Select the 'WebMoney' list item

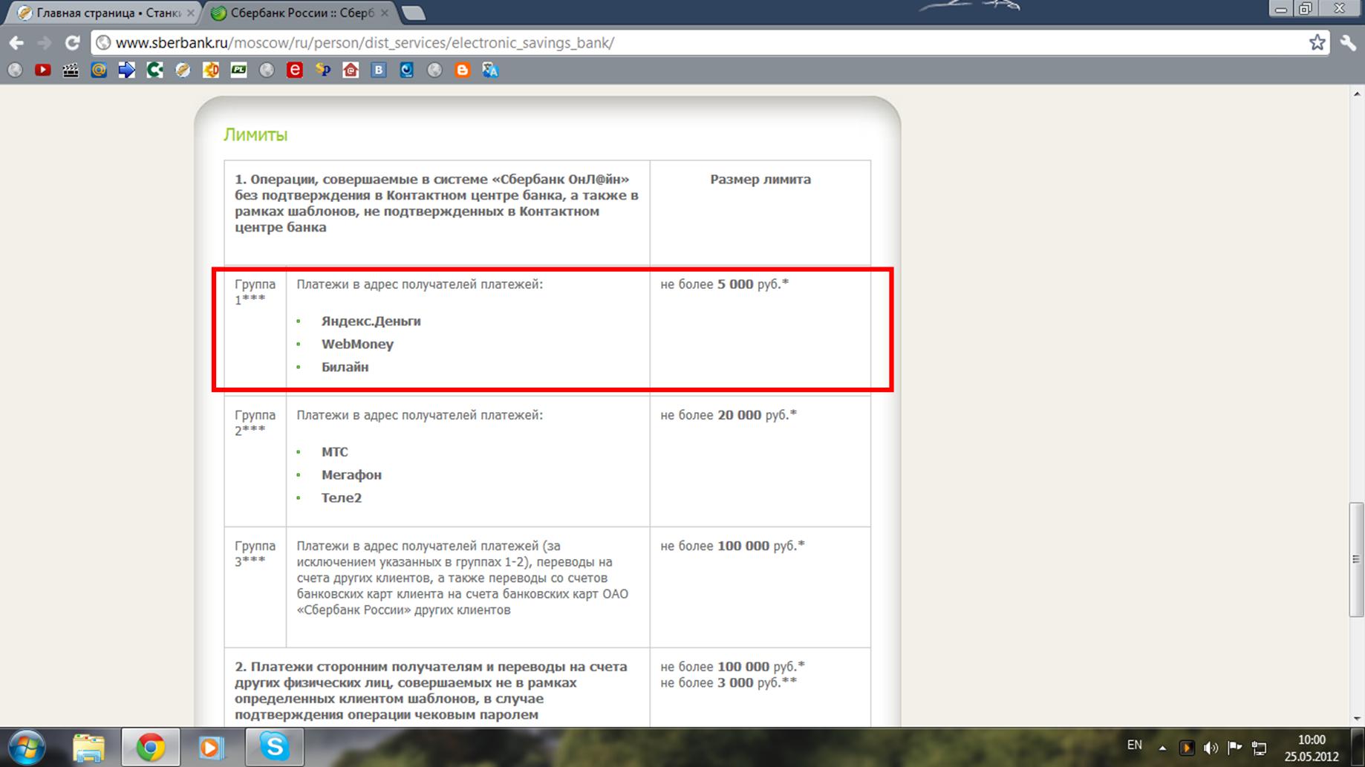pyautogui.click(x=357, y=344)
